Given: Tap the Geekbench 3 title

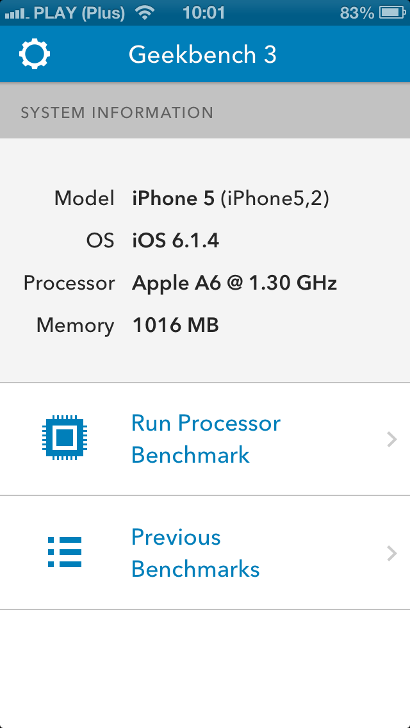Looking at the screenshot, I should click(x=202, y=55).
